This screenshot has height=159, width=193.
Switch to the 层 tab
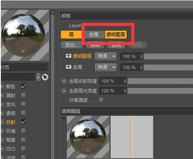tap(71, 34)
